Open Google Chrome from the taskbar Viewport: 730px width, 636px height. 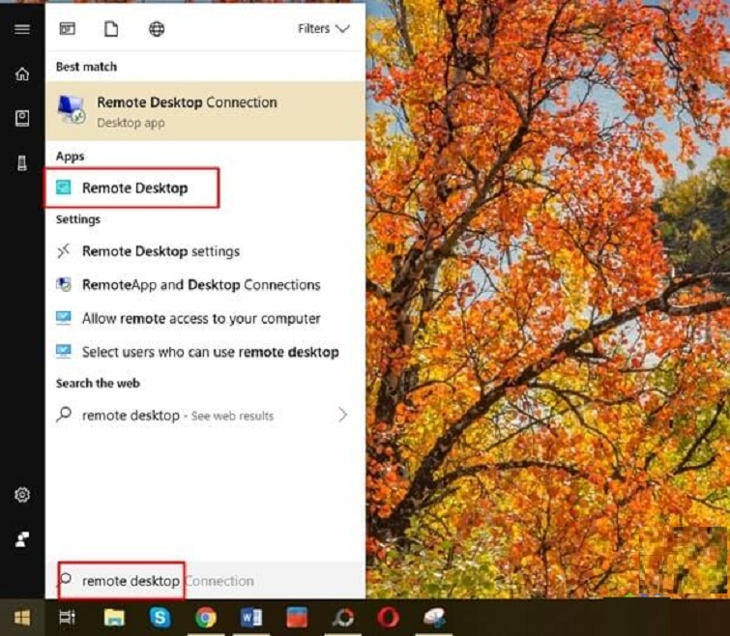(x=205, y=618)
